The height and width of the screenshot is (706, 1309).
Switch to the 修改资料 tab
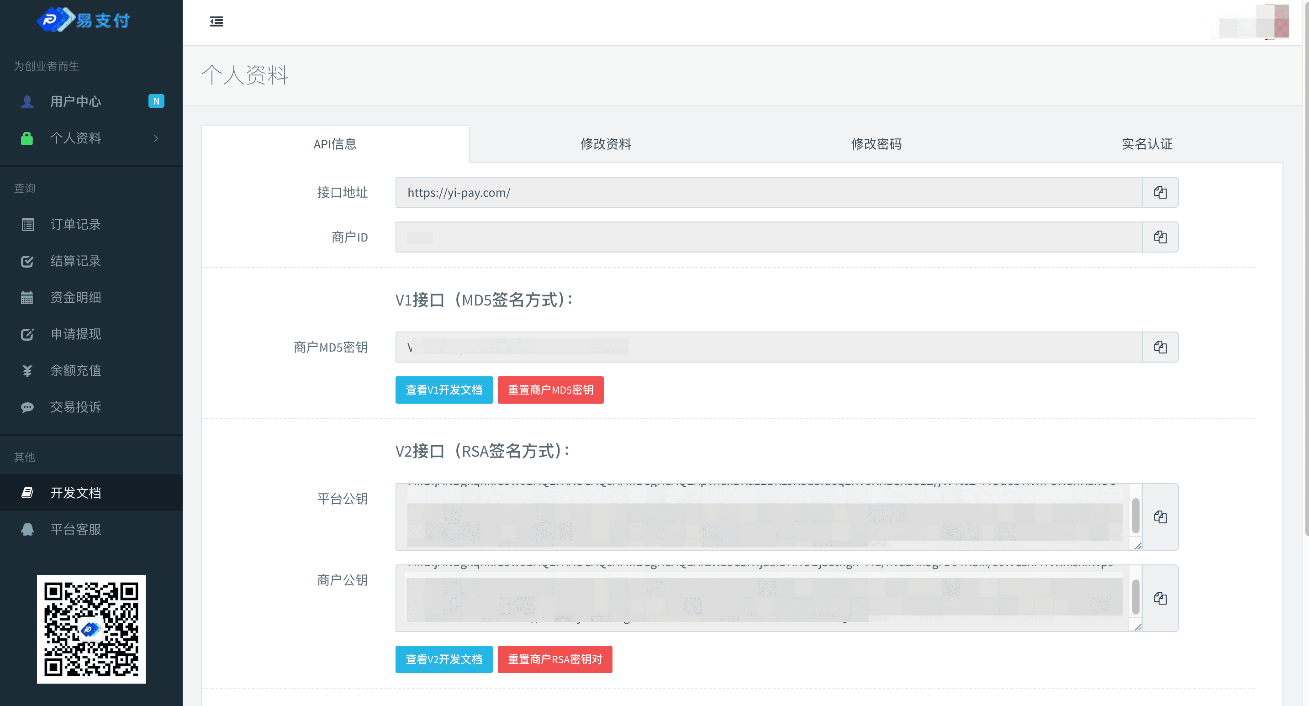coord(606,144)
